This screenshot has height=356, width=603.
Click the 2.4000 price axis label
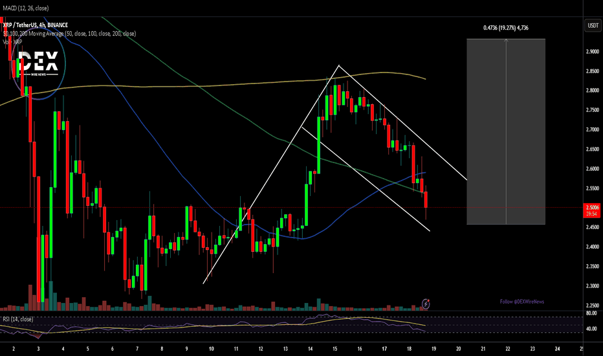tap(592, 247)
